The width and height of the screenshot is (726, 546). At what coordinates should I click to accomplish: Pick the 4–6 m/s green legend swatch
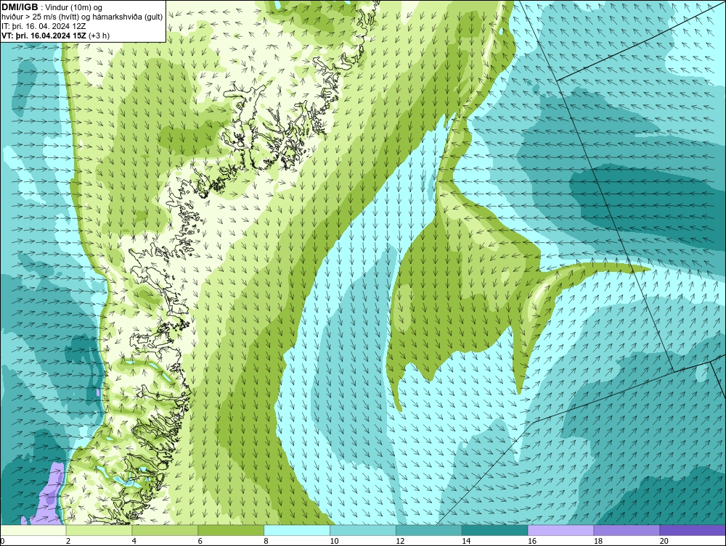pyautogui.click(x=165, y=530)
